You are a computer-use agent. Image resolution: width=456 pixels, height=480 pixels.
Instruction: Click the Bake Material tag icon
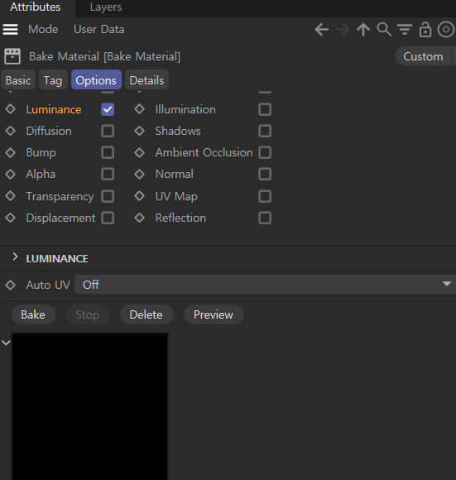coord(12,56)
